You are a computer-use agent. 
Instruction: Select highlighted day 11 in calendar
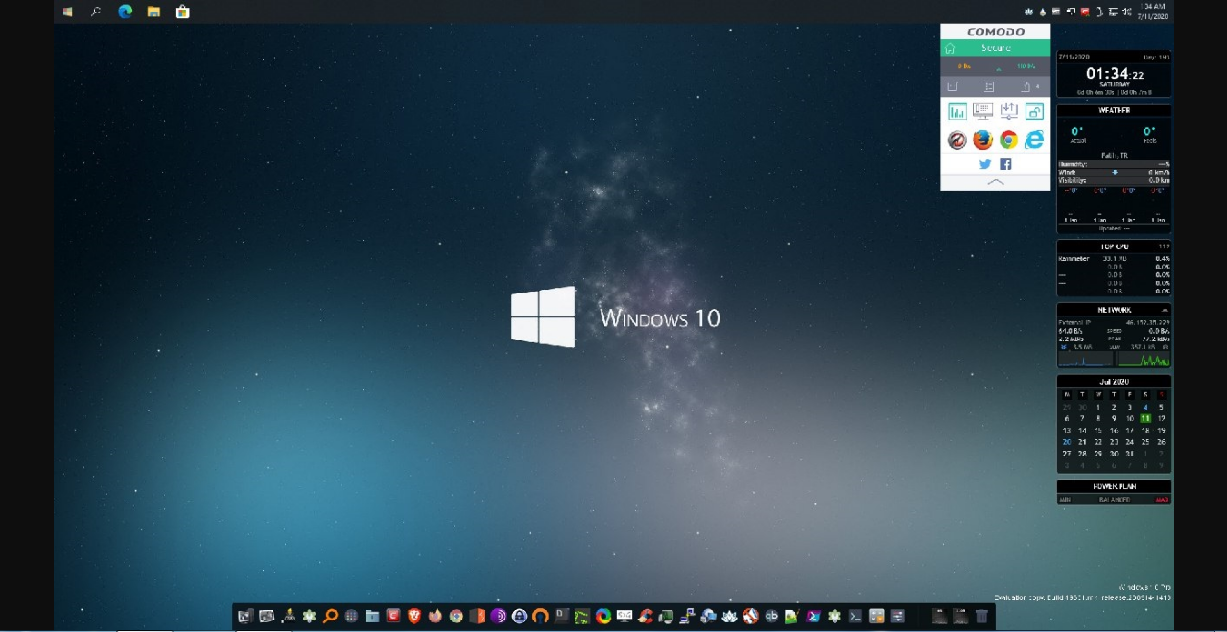1145,418
